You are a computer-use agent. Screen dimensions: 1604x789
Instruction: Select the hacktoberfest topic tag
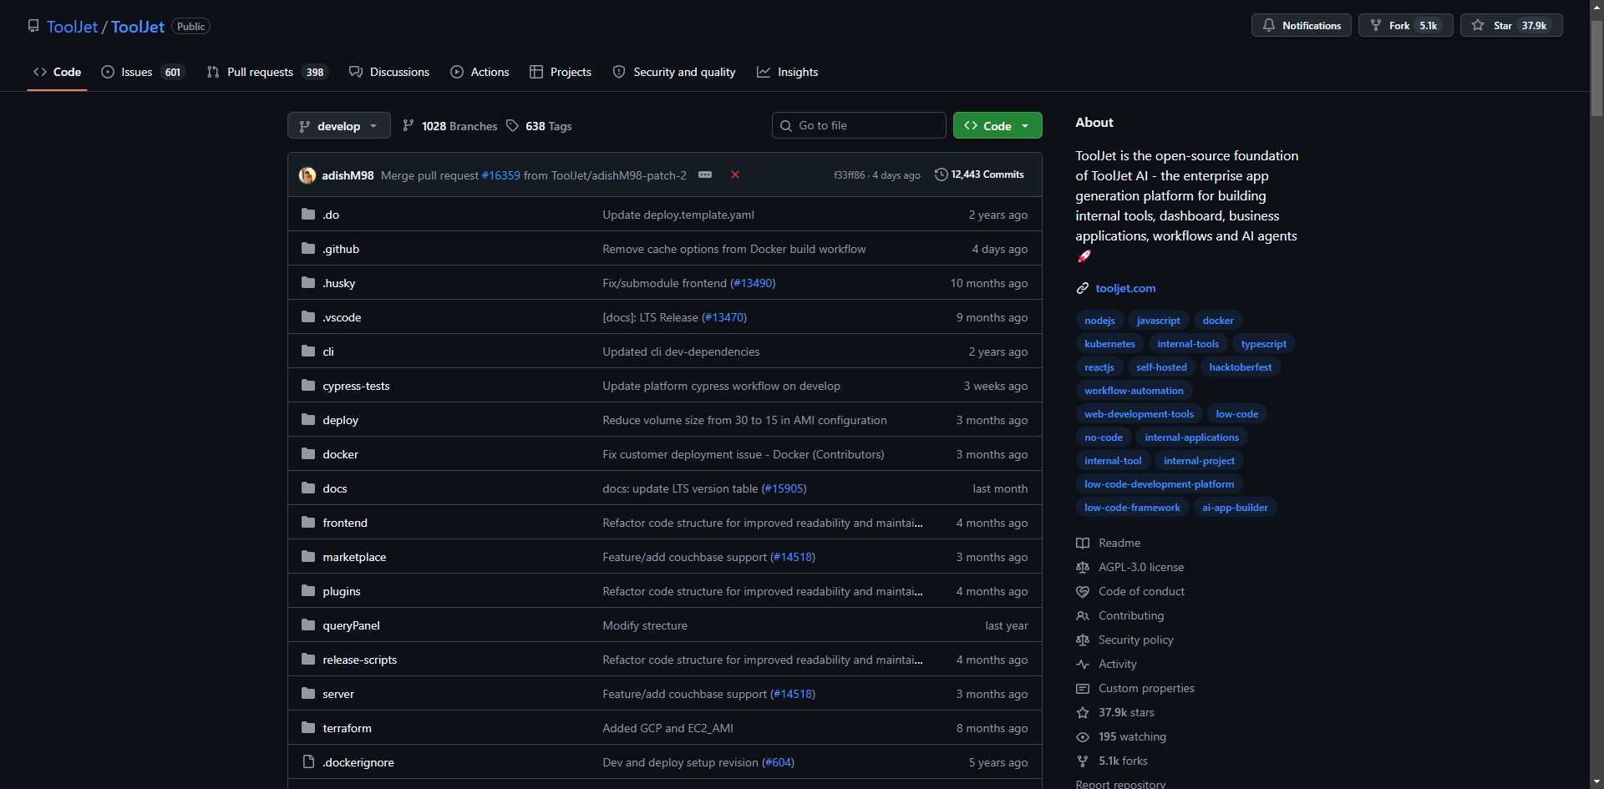(x=1241, y=367)
